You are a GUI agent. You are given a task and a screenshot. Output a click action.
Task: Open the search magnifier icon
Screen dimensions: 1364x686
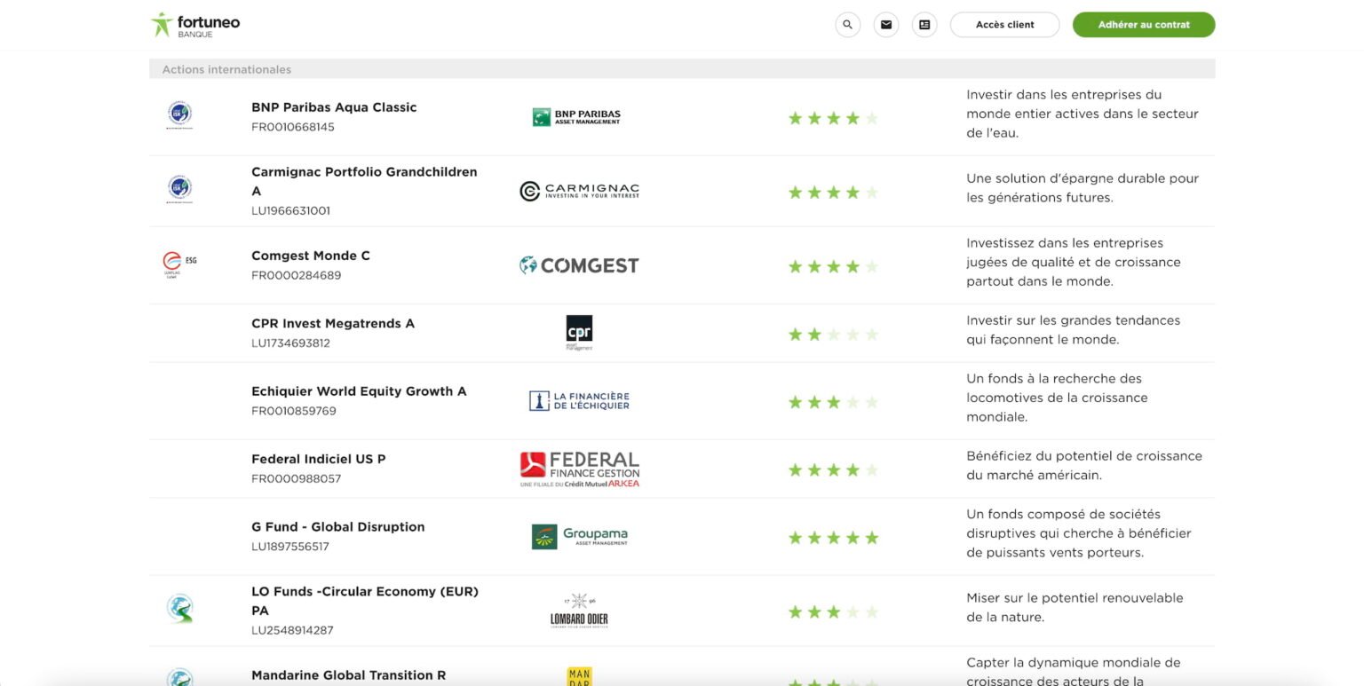point(847,25)
